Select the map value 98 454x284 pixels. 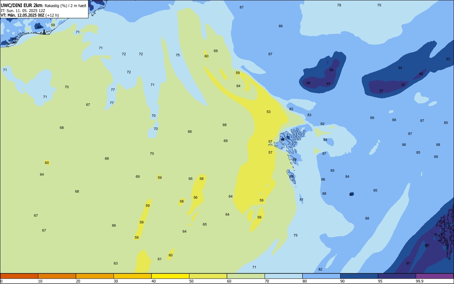[x=331, y=70]
